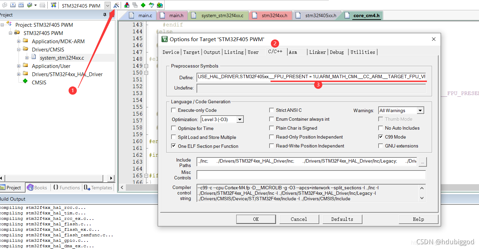Image resolution: width=479 pixels, height=249 pixels.
Task: Enable Enum Container always int checkbox
Action: click(x=272, y=119)
